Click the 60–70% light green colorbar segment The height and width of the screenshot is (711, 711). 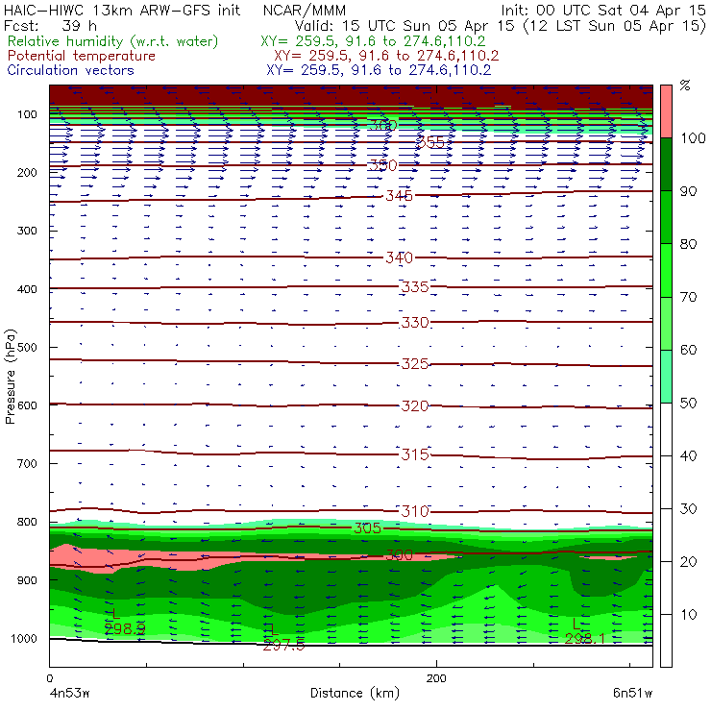666,323
